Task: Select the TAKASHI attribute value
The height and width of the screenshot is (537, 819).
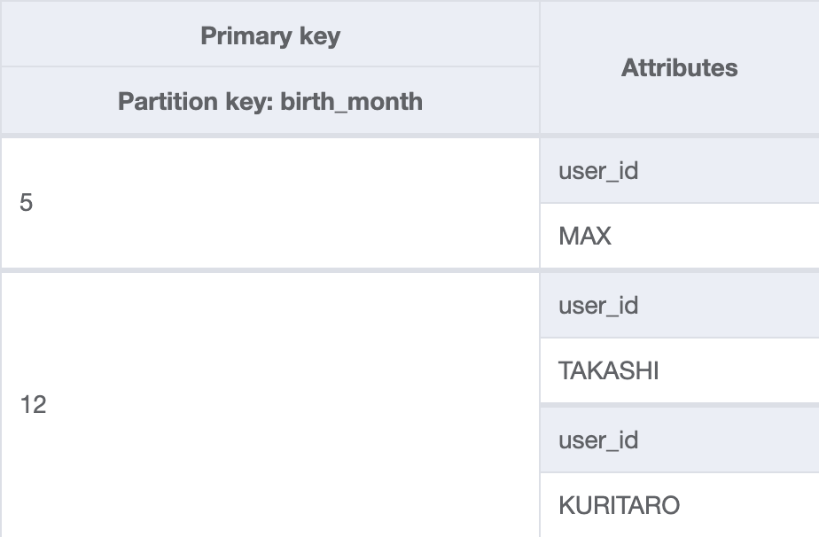Action: pyautogui.click(x=608, y=371)
